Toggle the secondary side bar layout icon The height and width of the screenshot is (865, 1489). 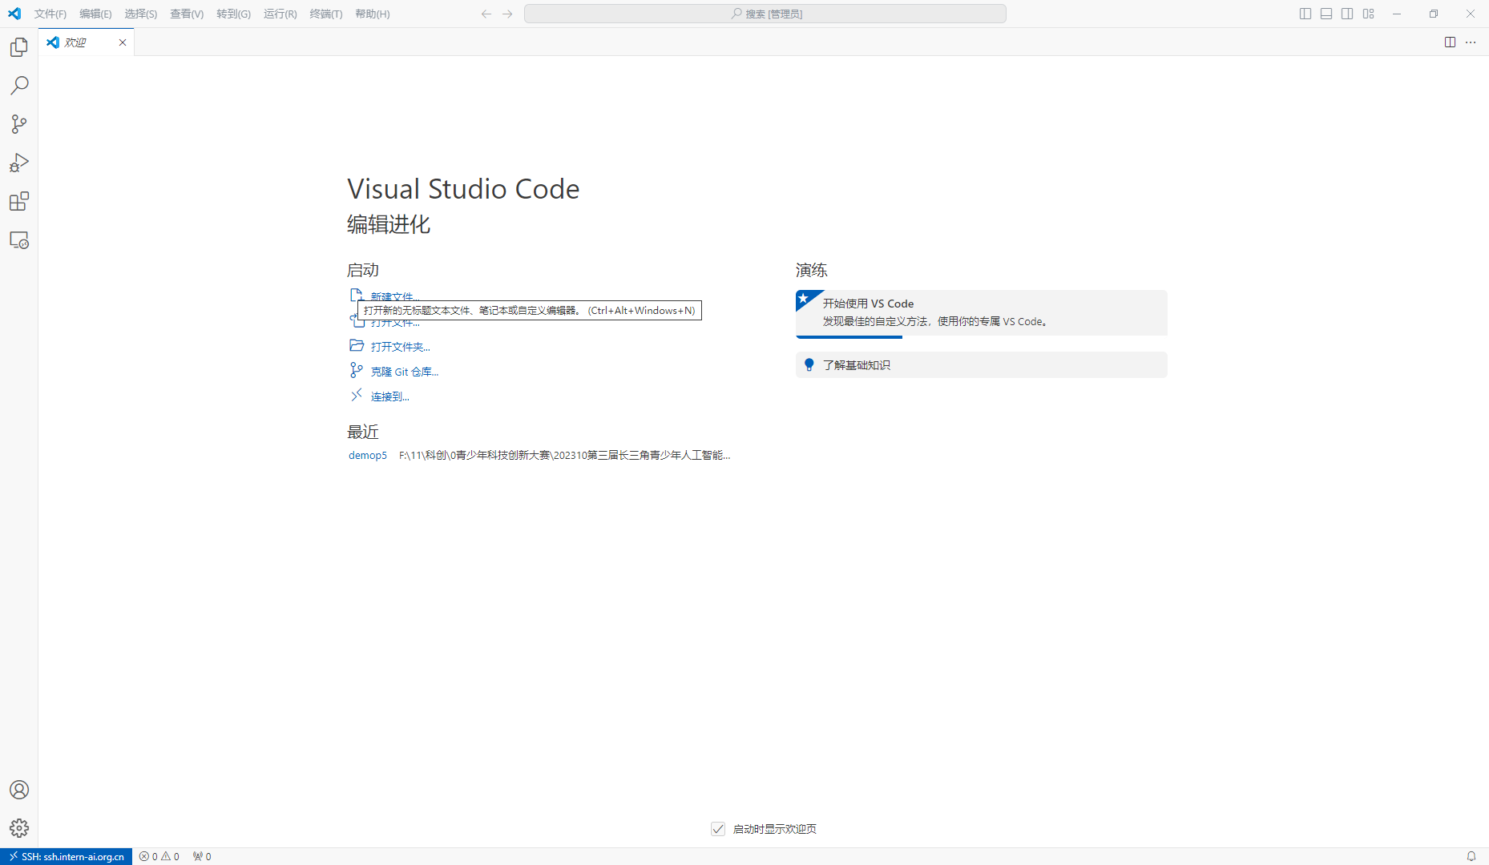coord(1347,14)
